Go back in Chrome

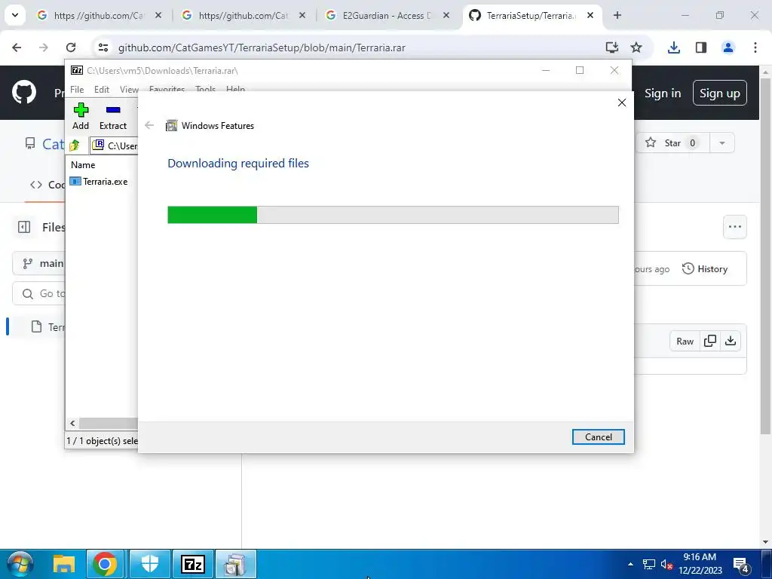pyautogui.click(x=17, y=47)
